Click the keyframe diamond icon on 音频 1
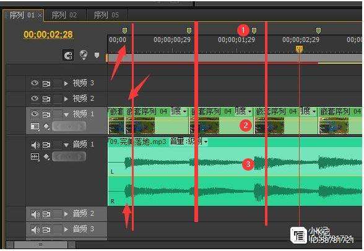This screenshot has height=251, width=364. tap(46, 157)
